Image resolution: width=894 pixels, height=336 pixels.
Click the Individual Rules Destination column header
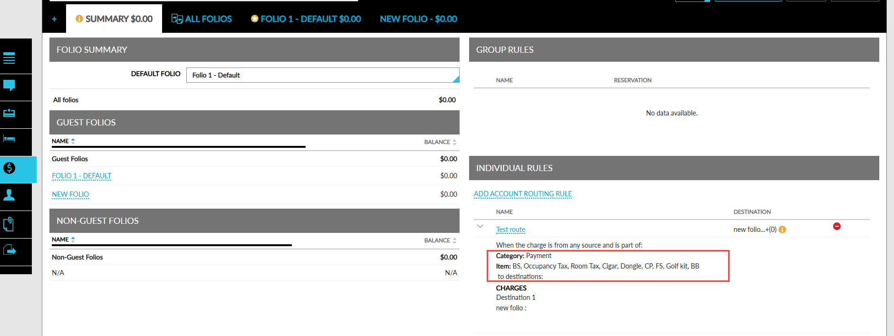pyautogui.click(x=752, y=212)
